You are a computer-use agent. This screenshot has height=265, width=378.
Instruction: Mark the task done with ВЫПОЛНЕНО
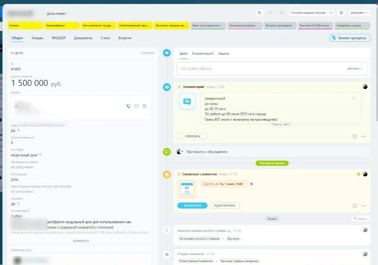point(192,206)
